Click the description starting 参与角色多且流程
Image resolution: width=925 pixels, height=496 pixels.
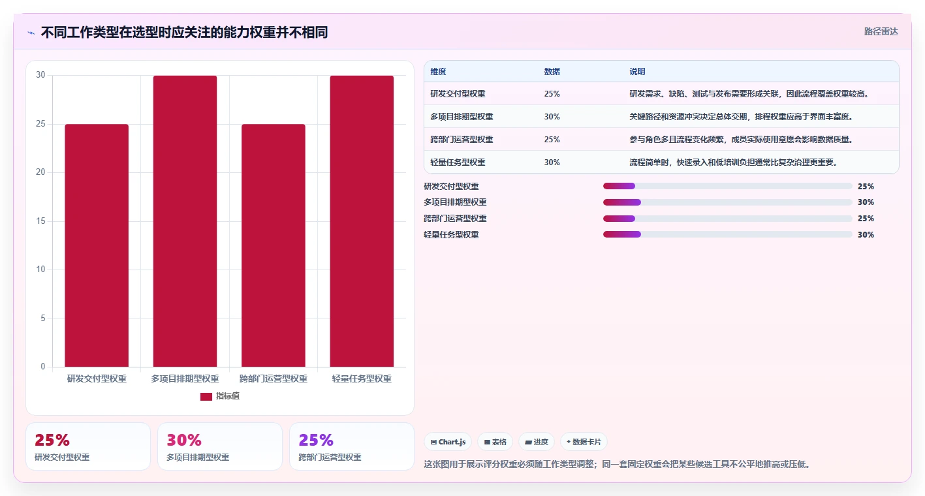[741, 140]
